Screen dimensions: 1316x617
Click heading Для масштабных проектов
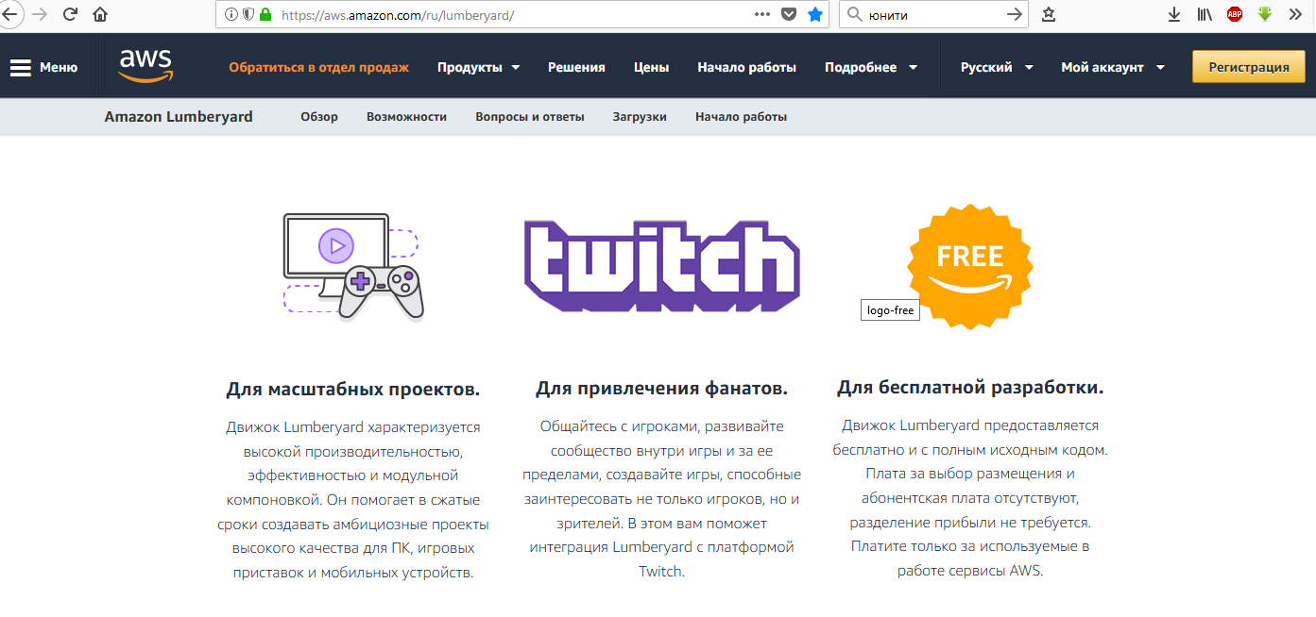353,389
